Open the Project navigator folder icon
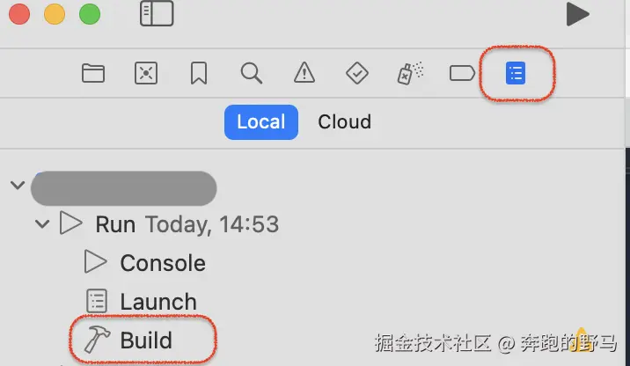This screenshot has height=366, width=630. click(93, 73)
